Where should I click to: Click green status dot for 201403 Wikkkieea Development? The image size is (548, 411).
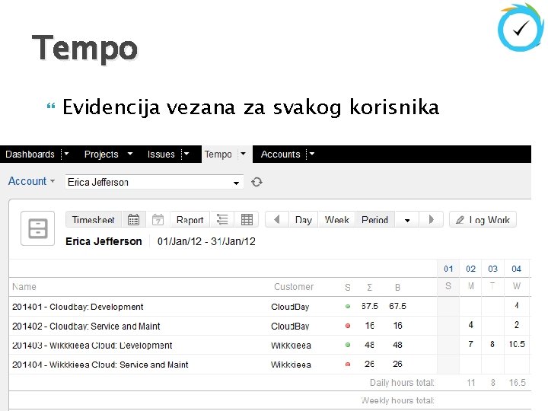[348, 345]
